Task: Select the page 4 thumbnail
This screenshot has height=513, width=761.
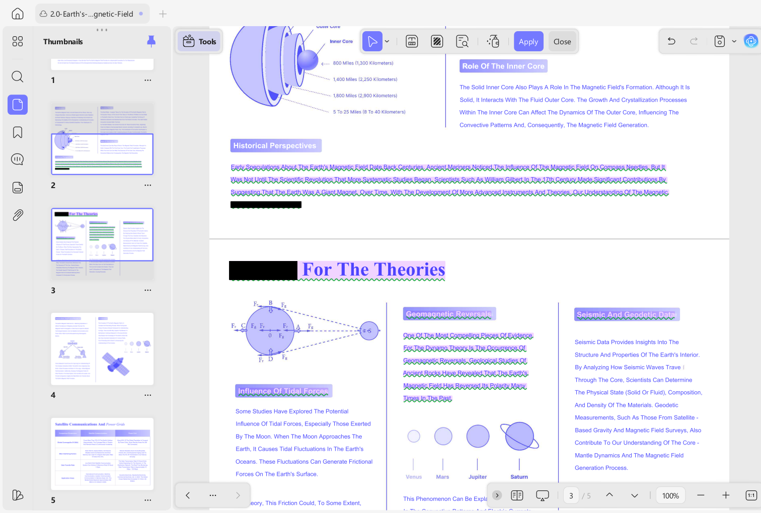Action: coord(102,349)
